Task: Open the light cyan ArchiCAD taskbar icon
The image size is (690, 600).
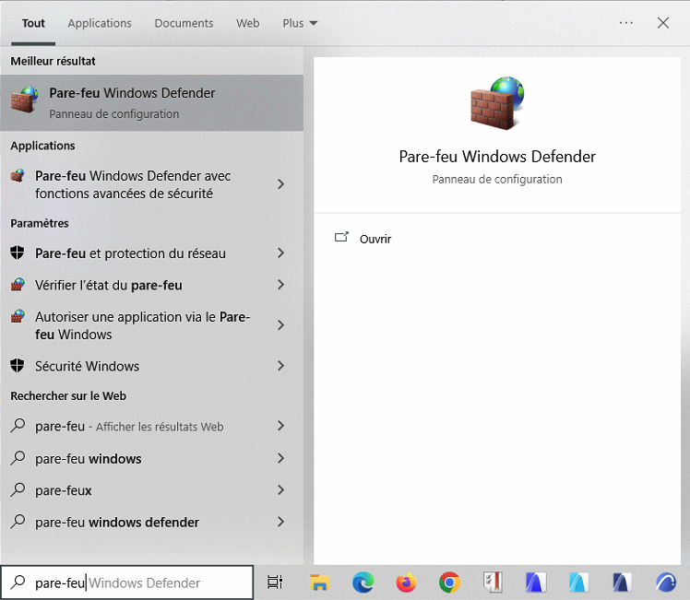Action: coord(578,582)
